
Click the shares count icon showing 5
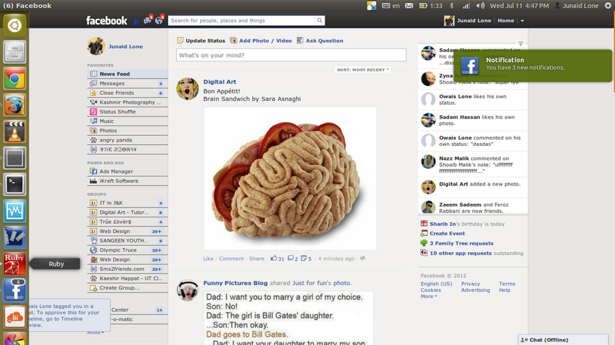point(303,258)
